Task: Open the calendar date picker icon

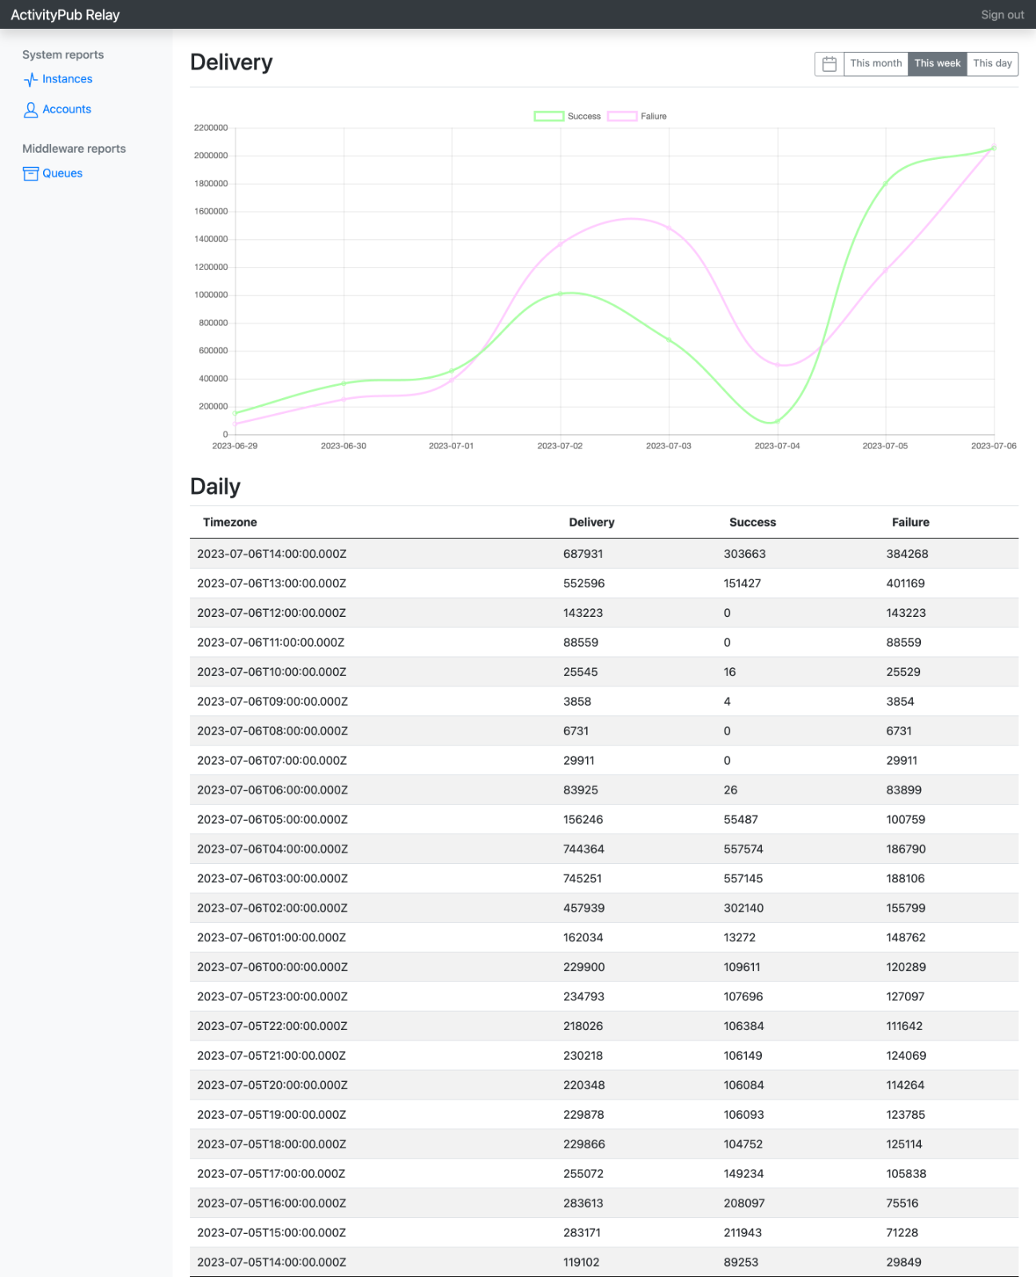Action: [x=829, y=64]
